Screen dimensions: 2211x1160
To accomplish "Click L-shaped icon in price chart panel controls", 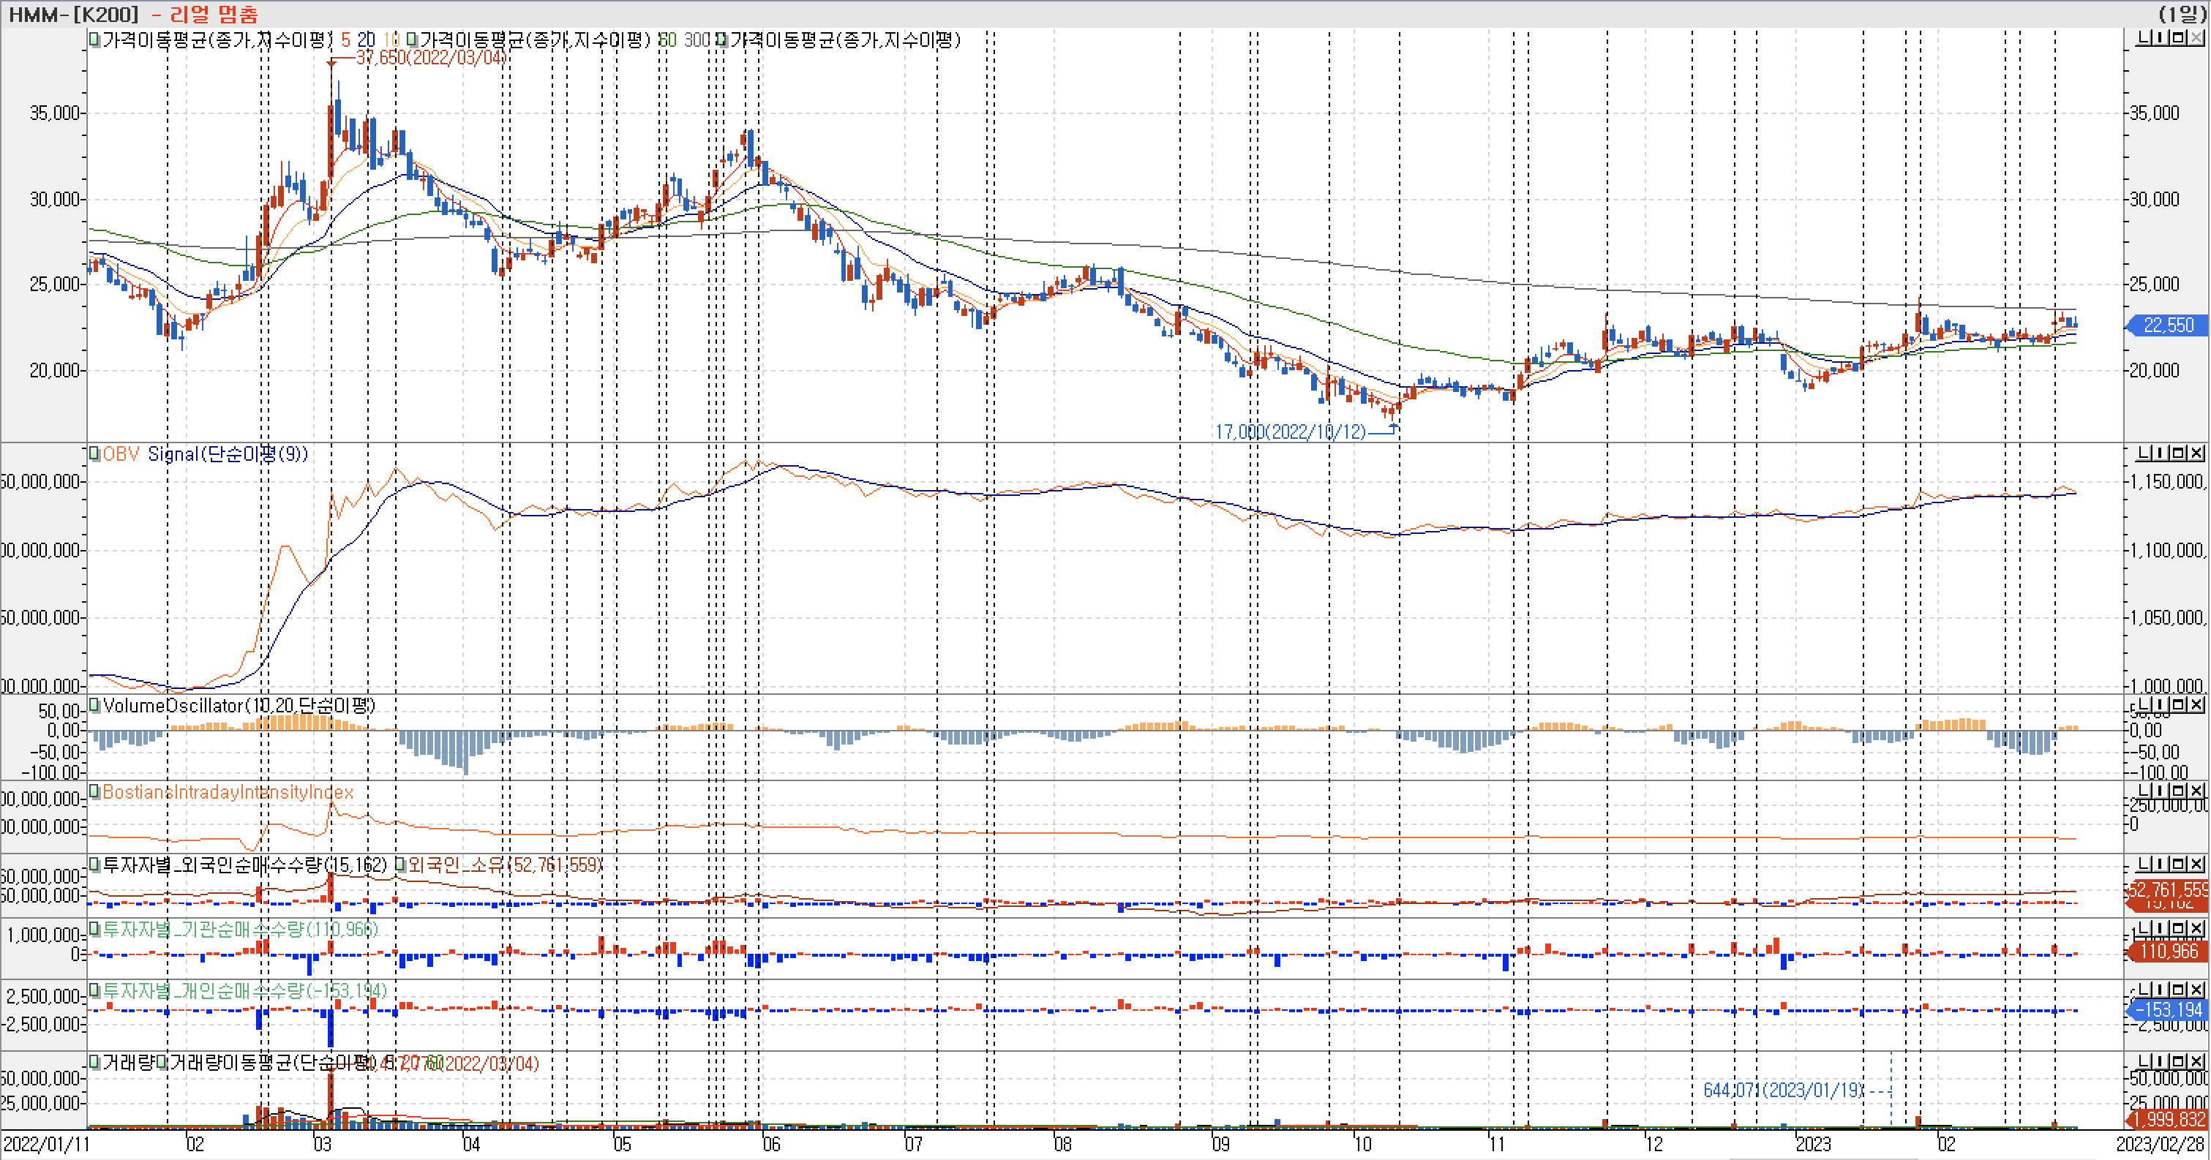I will click(x=2143, y=38).
